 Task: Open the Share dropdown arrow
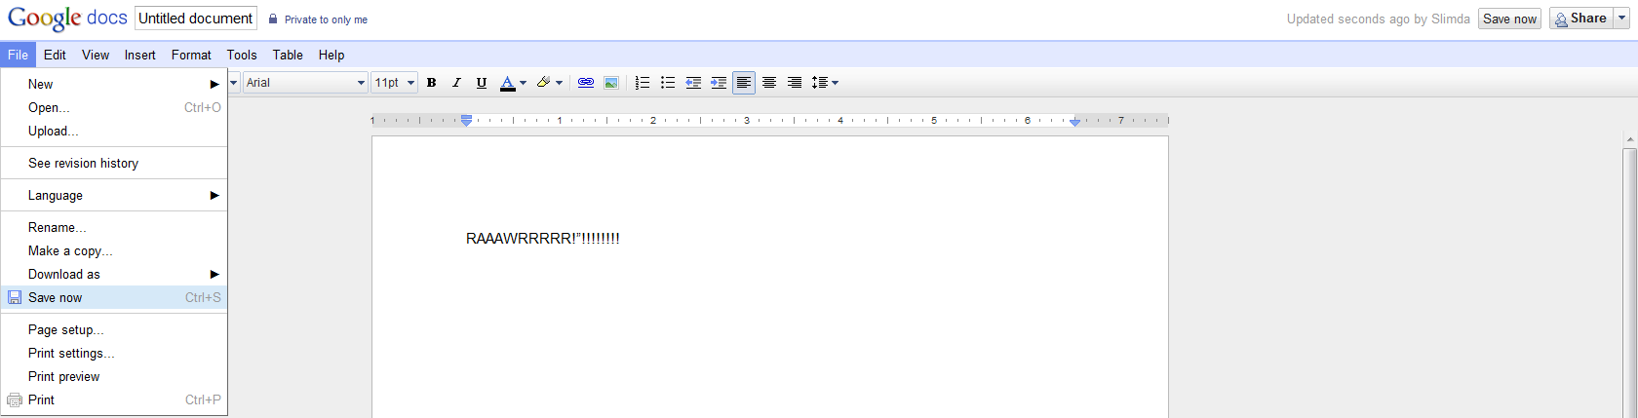1622,19
